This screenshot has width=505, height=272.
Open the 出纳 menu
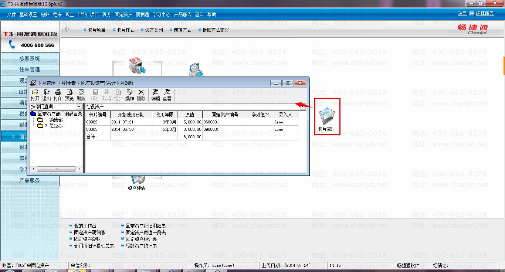click(x=82, y=14)
